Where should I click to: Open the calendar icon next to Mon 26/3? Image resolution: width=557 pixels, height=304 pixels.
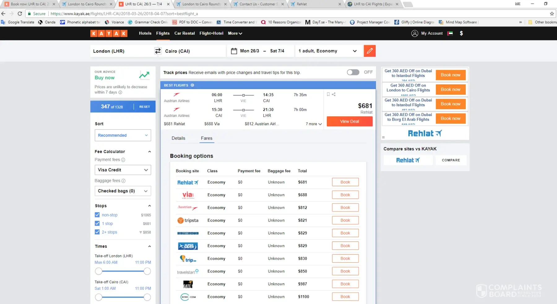tap(234, 51)
